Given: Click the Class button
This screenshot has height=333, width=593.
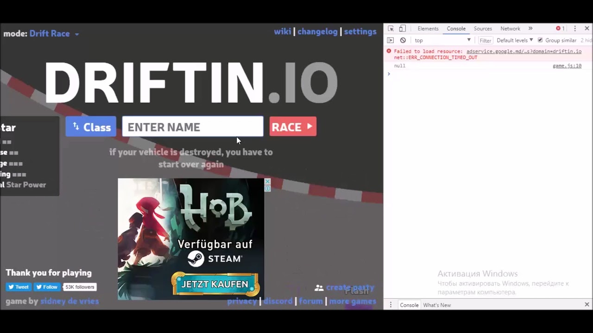Looking at the screenshot, I should tap(91, 127).
